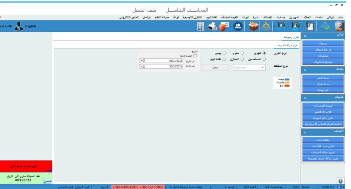Collapse the الأصناف sidebar section

click(305, 132)
